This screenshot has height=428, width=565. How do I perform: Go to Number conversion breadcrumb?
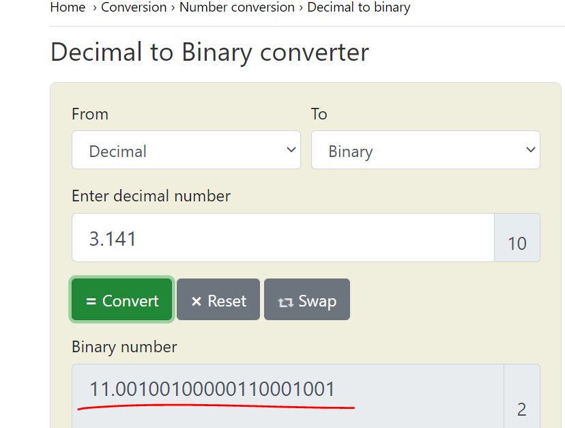[237, 8]
